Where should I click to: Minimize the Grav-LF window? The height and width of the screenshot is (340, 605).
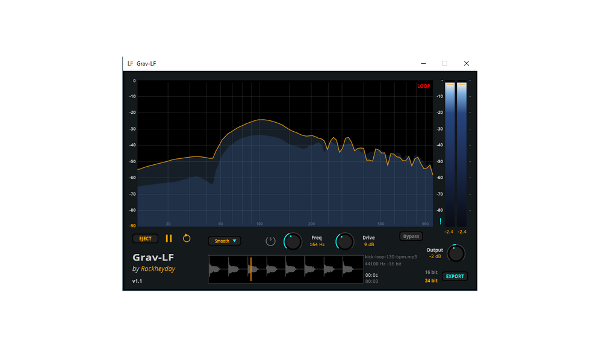(x=423, y=64)
